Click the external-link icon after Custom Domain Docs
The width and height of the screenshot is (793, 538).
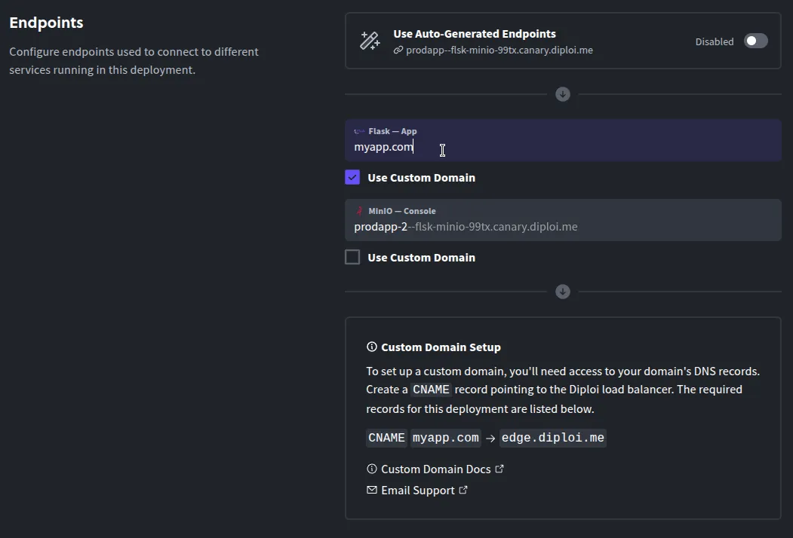[499, 467]
